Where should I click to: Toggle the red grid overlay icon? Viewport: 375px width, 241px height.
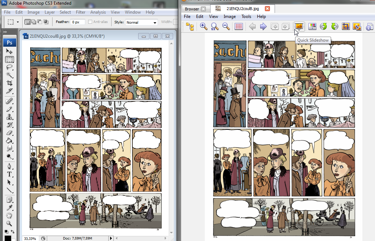coord(239,26)
